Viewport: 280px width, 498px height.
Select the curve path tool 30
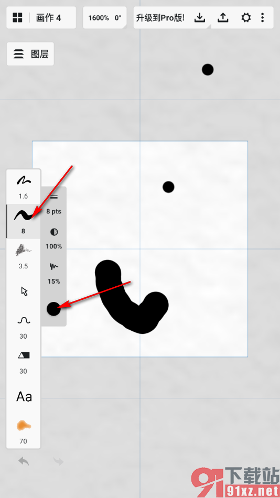point(23,326)
